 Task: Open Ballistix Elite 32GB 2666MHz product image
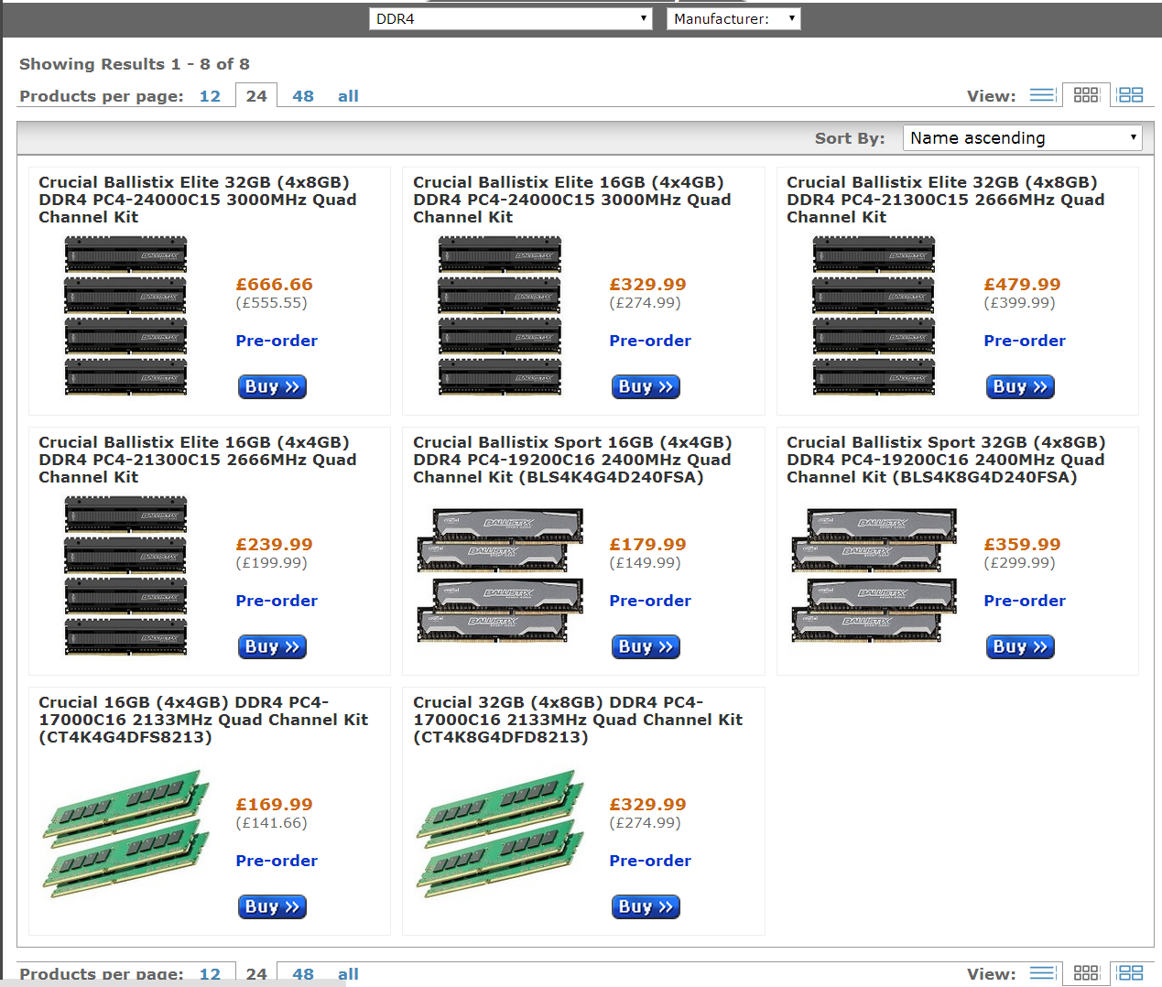874,316
